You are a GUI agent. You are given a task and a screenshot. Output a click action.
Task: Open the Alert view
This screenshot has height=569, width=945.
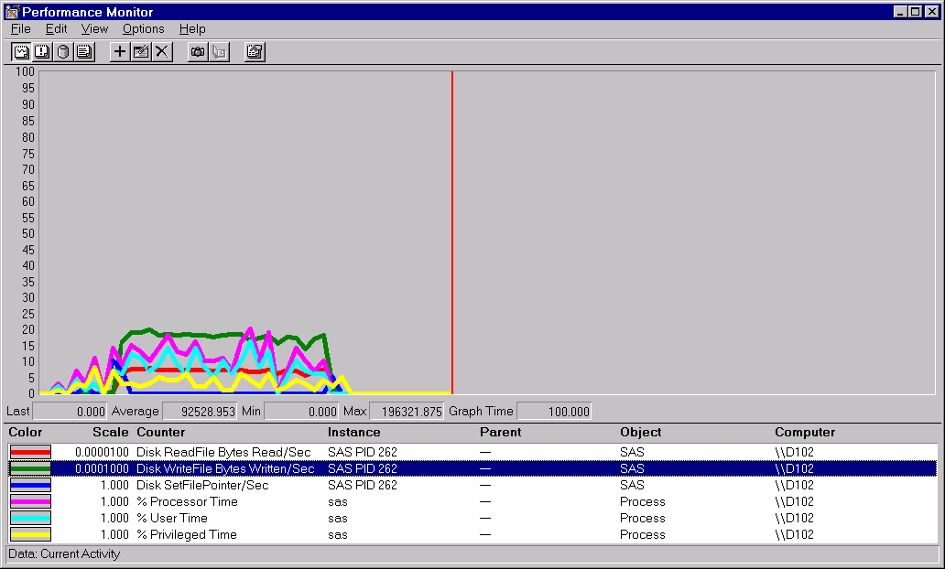pyautogui.click(x=42, y=51)
